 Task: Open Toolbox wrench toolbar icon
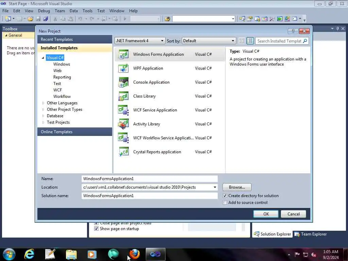coord(272,19)
